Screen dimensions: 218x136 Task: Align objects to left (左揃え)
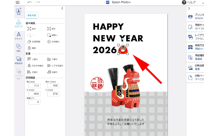[32, 72]
